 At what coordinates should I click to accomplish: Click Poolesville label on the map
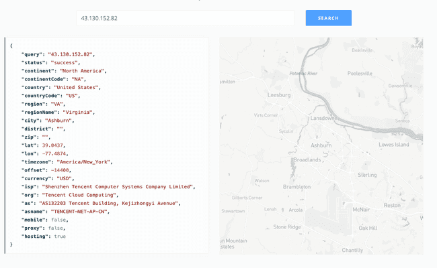pos(360,73)
